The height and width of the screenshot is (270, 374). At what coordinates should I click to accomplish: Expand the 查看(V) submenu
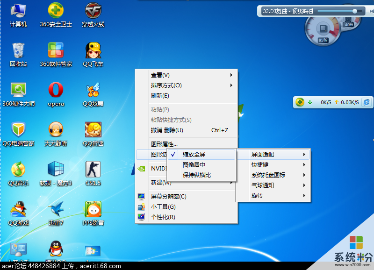[x=187, y=75]
